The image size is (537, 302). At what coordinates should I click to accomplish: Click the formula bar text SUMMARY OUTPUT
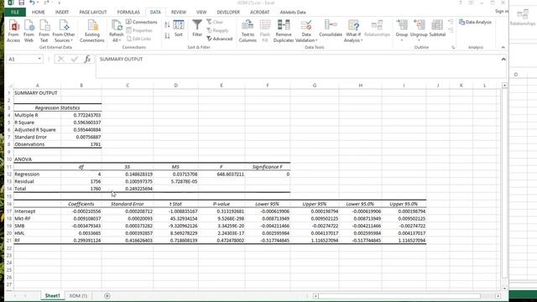tap(121, 59)
